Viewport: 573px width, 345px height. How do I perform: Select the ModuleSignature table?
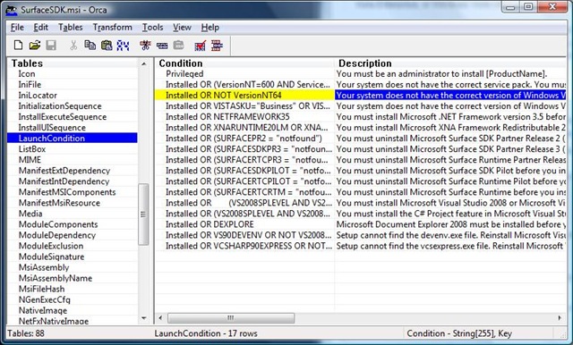(52, 257)
